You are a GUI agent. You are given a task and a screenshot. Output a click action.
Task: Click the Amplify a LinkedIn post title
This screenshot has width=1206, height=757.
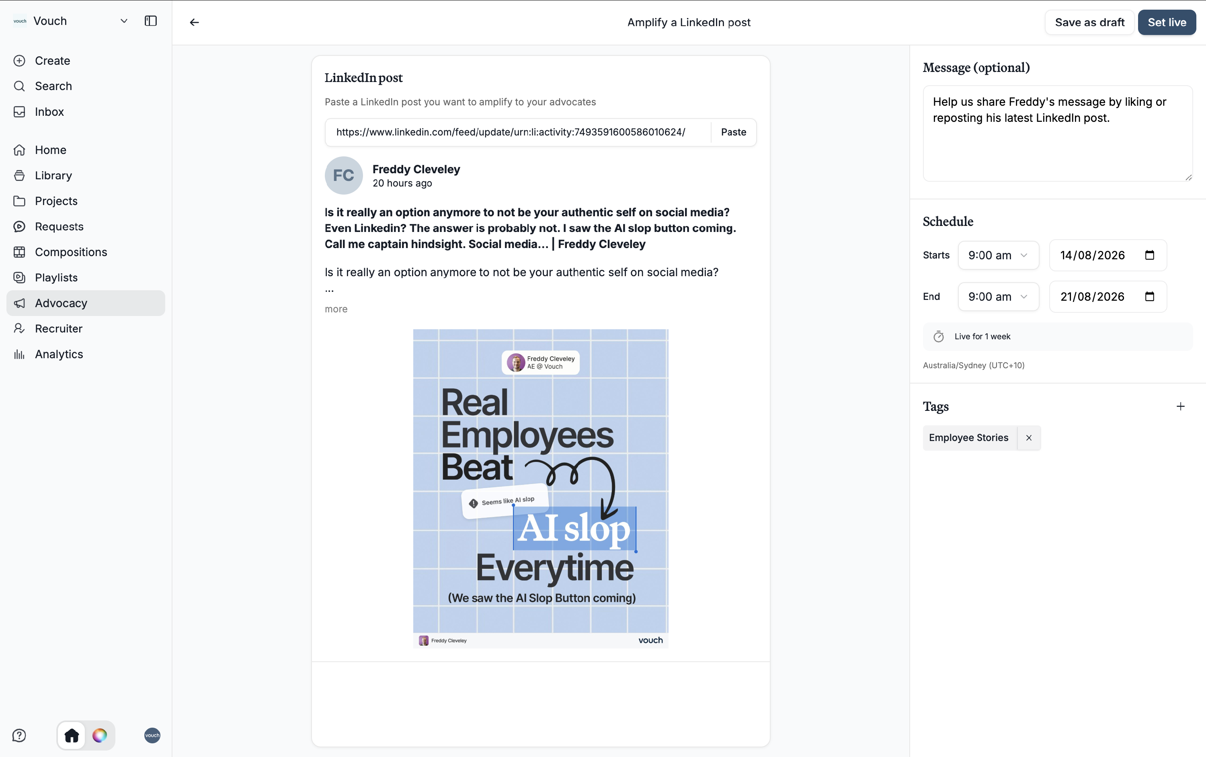point(689,22)
